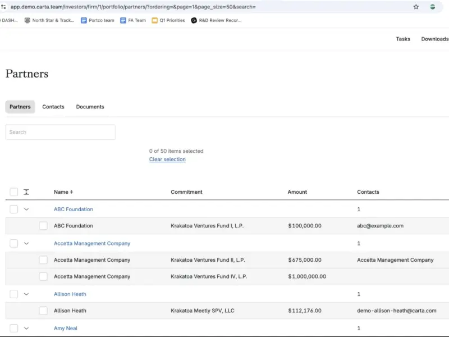Open the Amy Neal partner link

[66, 328]
